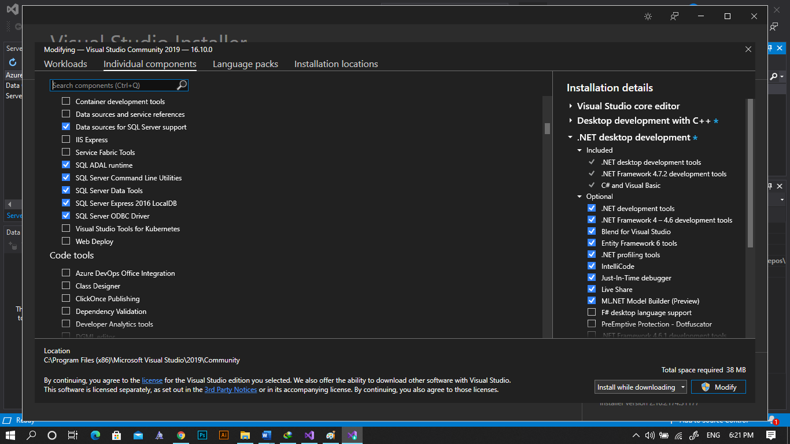Click the Modify button
Viewport: 790px width, 444px height.
(718, 387)
